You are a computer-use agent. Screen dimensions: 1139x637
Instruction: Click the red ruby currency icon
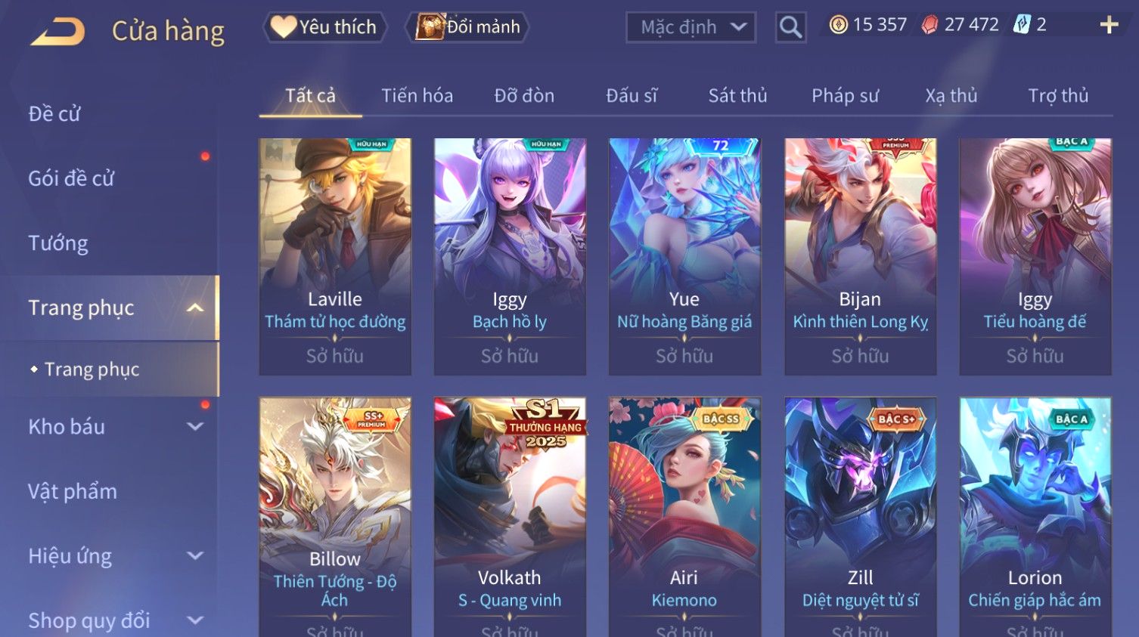[930, 25]
